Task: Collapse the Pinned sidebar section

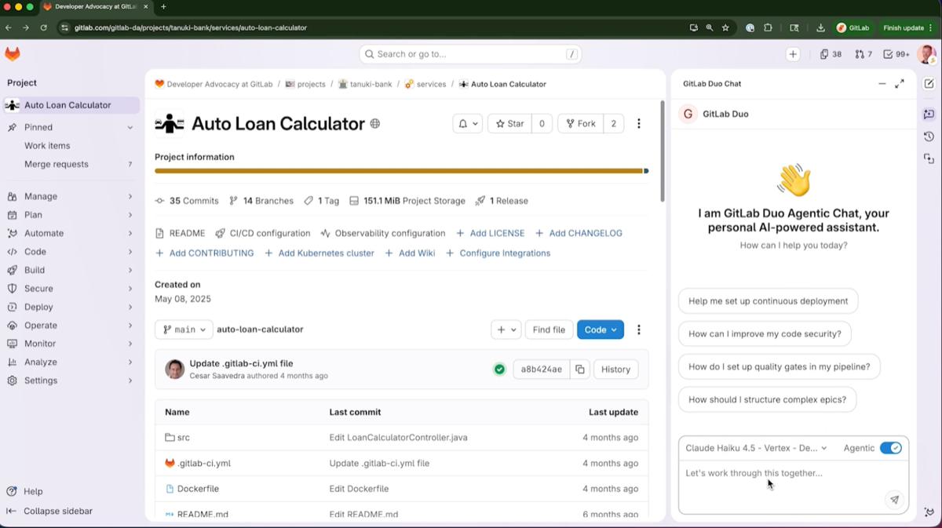Action: [x=70, y=127]
